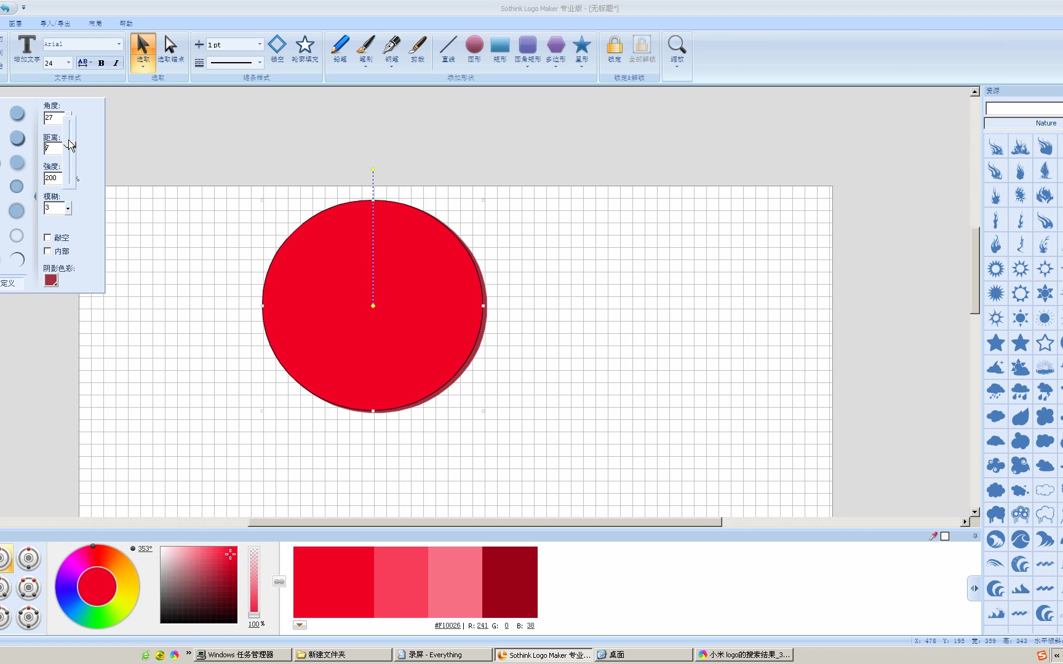The height and width of the screenshot is (664, 1063).
Task: Expand the 1 pt stroke width dropdown
Action: pos(260,44)
